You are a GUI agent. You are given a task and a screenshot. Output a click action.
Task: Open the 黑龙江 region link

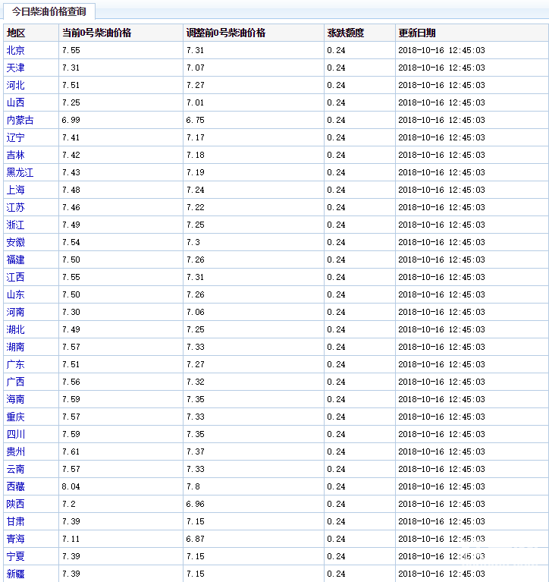click(20, 172)
